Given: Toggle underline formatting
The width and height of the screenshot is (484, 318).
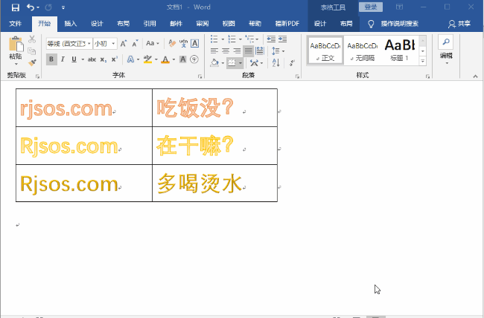Looking at the screenshot, I should tap(74, 59).
